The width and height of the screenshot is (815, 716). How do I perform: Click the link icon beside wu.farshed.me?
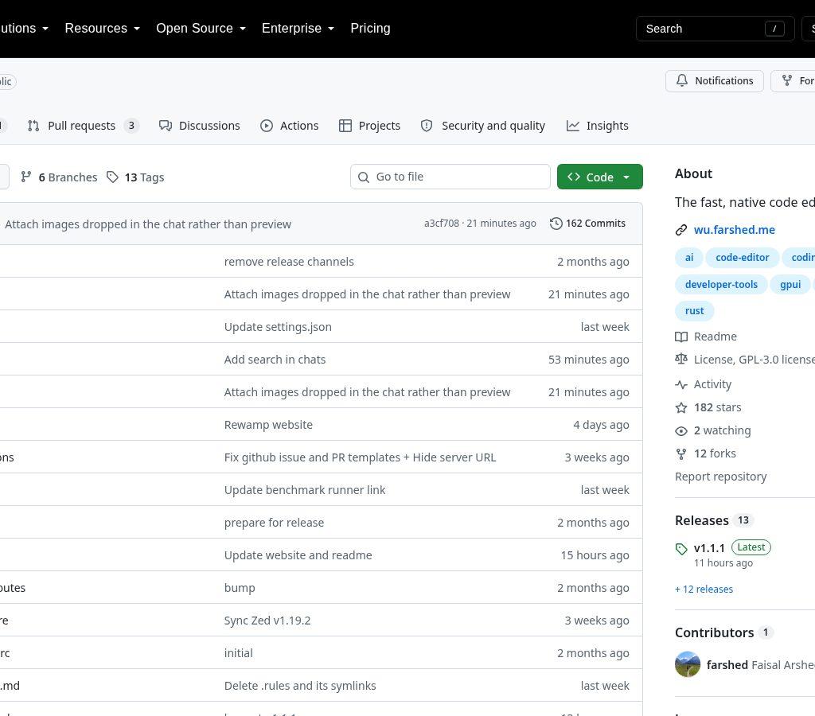[x=681, y=230]
